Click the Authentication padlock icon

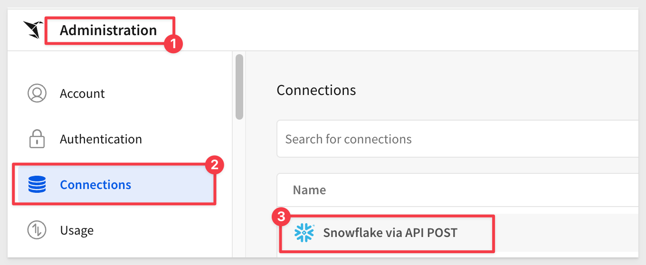(x=37, y=140)
